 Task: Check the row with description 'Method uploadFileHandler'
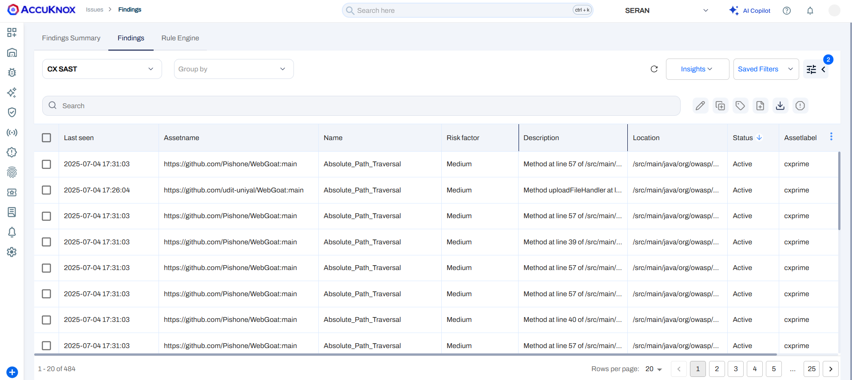[47, 190]
